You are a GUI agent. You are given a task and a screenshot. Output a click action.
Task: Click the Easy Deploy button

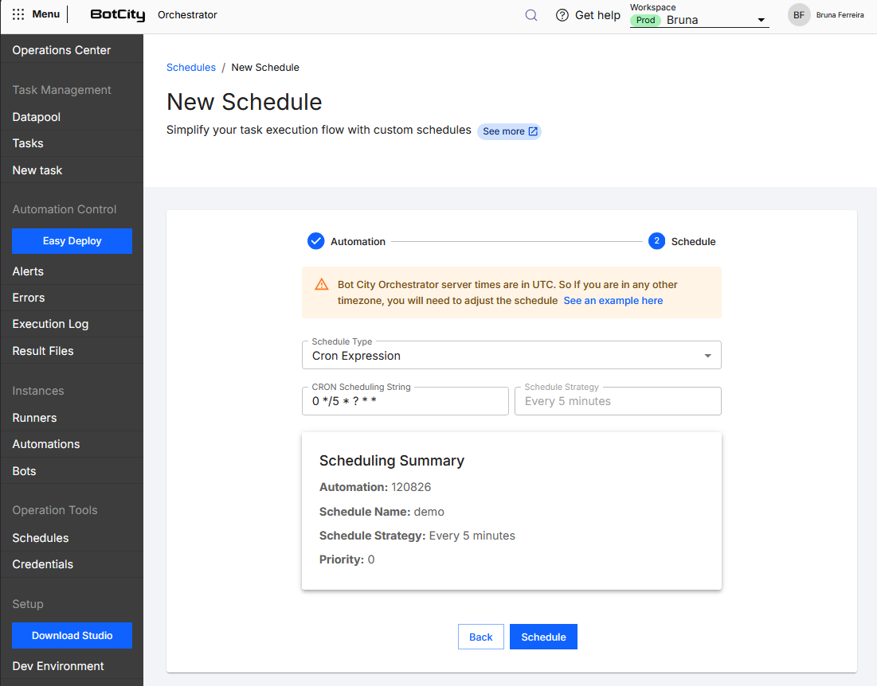click(x=72, y=241)
